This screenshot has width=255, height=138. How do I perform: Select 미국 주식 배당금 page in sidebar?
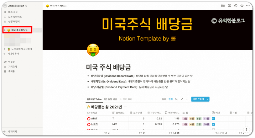tap(19, 30)
